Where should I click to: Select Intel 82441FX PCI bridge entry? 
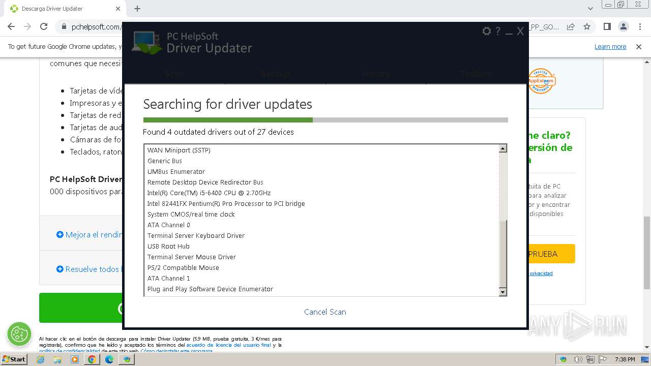pyautogui.click(x=226, y=203)
